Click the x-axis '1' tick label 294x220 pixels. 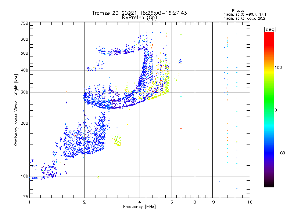click(29, 202)
